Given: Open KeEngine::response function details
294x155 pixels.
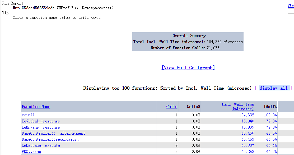Looking at the screenshot, I should pos(41,127).
